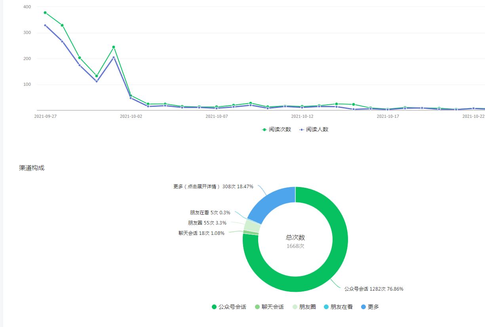Toggle 公众号会话 legend in donut chart
Screen dimensions: 485x327
(229, 307)
